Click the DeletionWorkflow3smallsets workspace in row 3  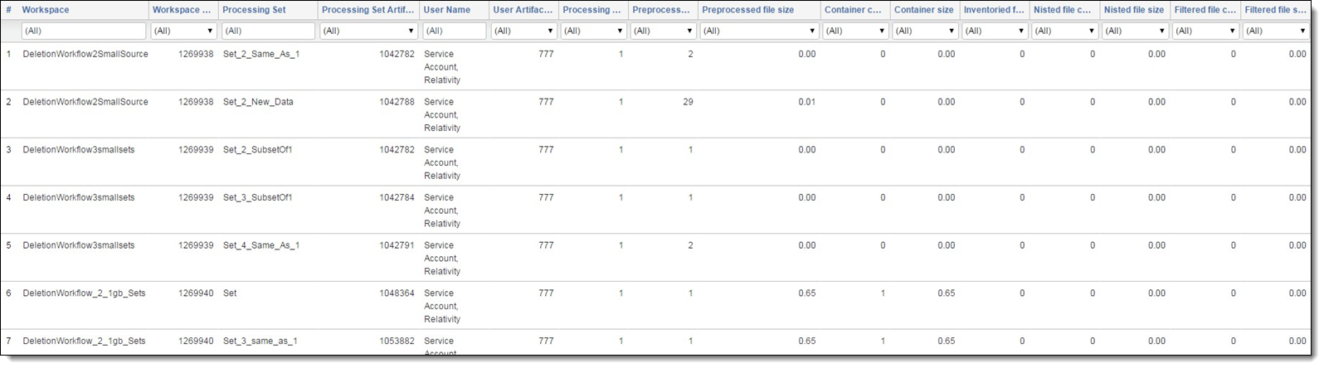(x=79, y=150)
